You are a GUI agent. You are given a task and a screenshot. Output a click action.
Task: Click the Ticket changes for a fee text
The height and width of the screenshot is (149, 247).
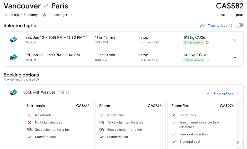(125, 122)
